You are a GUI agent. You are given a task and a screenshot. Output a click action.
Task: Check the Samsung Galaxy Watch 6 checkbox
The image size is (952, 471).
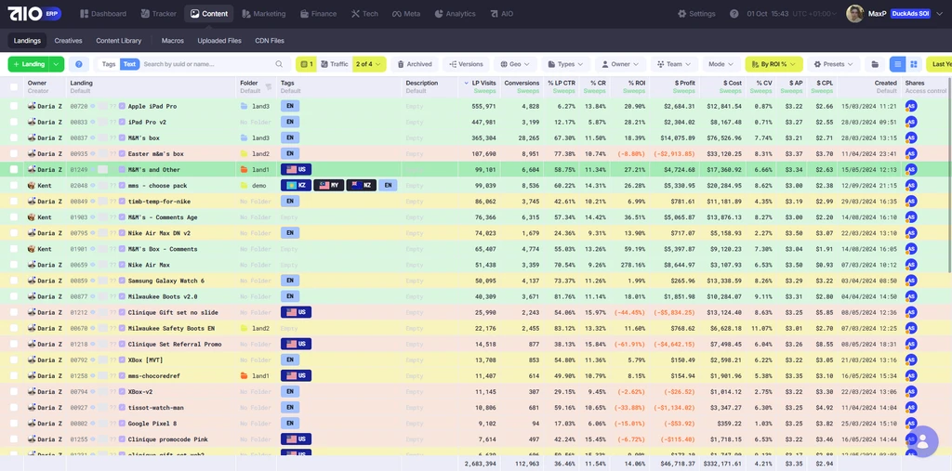(x=14, y=281)
